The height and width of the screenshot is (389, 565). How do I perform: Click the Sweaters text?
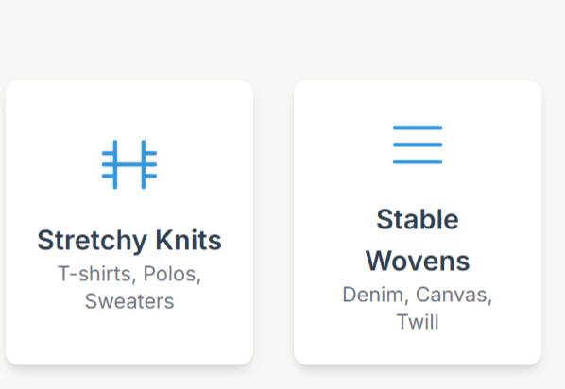click(129, 301)
